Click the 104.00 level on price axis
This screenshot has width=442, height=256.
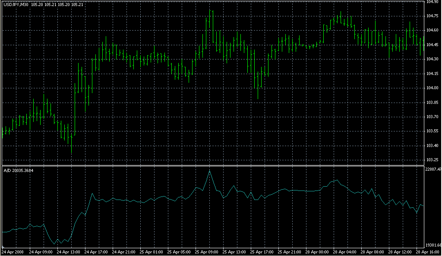click(432, 88)
